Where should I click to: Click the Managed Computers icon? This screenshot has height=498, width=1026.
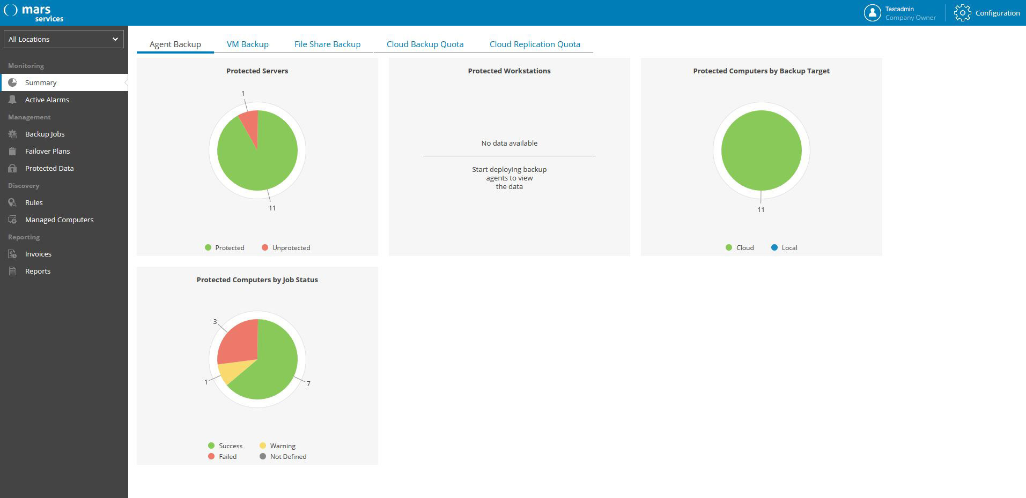13,220
